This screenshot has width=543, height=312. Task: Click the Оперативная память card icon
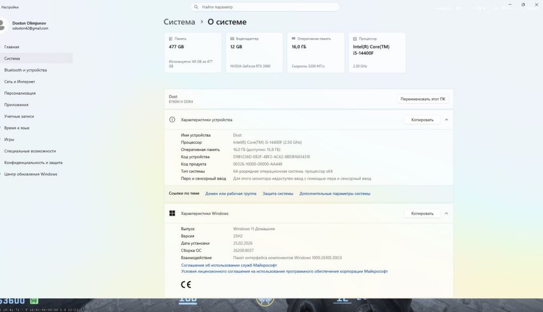click(x=293, y=39)
